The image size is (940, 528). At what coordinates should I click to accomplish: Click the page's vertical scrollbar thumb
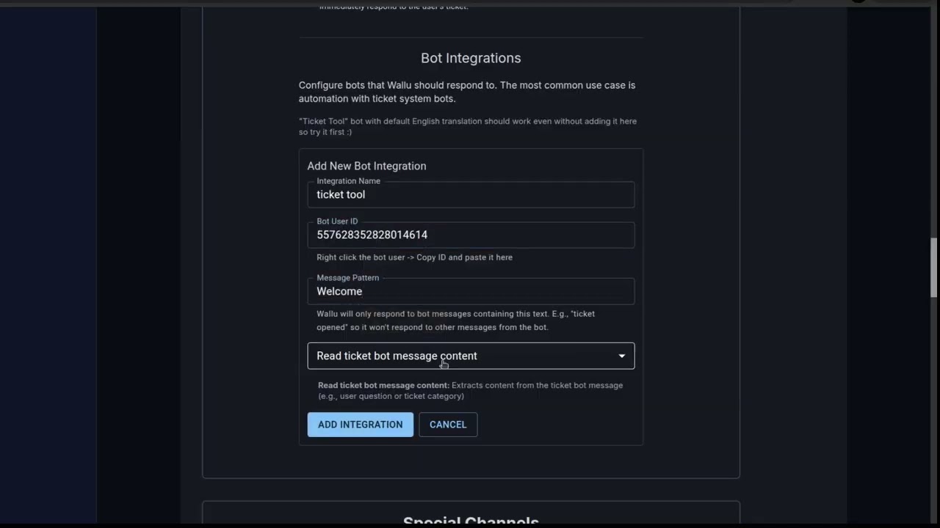tap(933, 268)
